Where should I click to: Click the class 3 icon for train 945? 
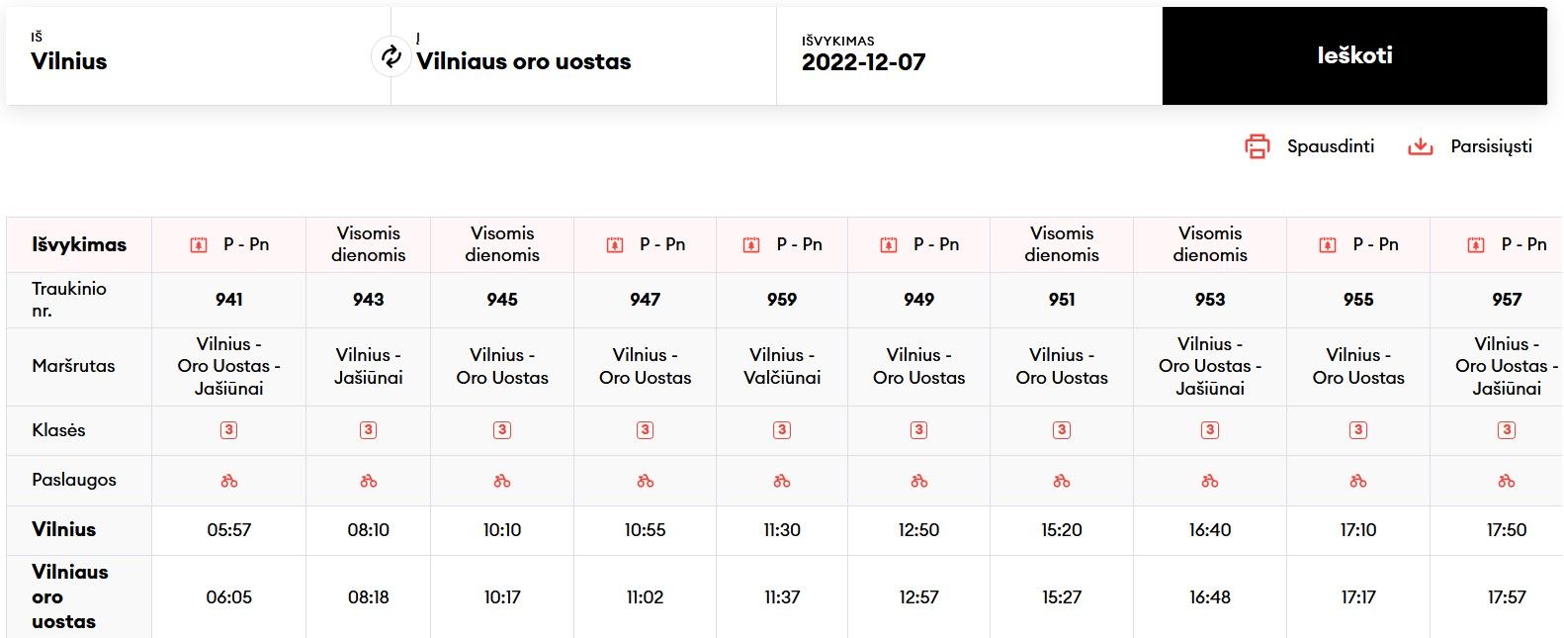(x=502, y=430)
